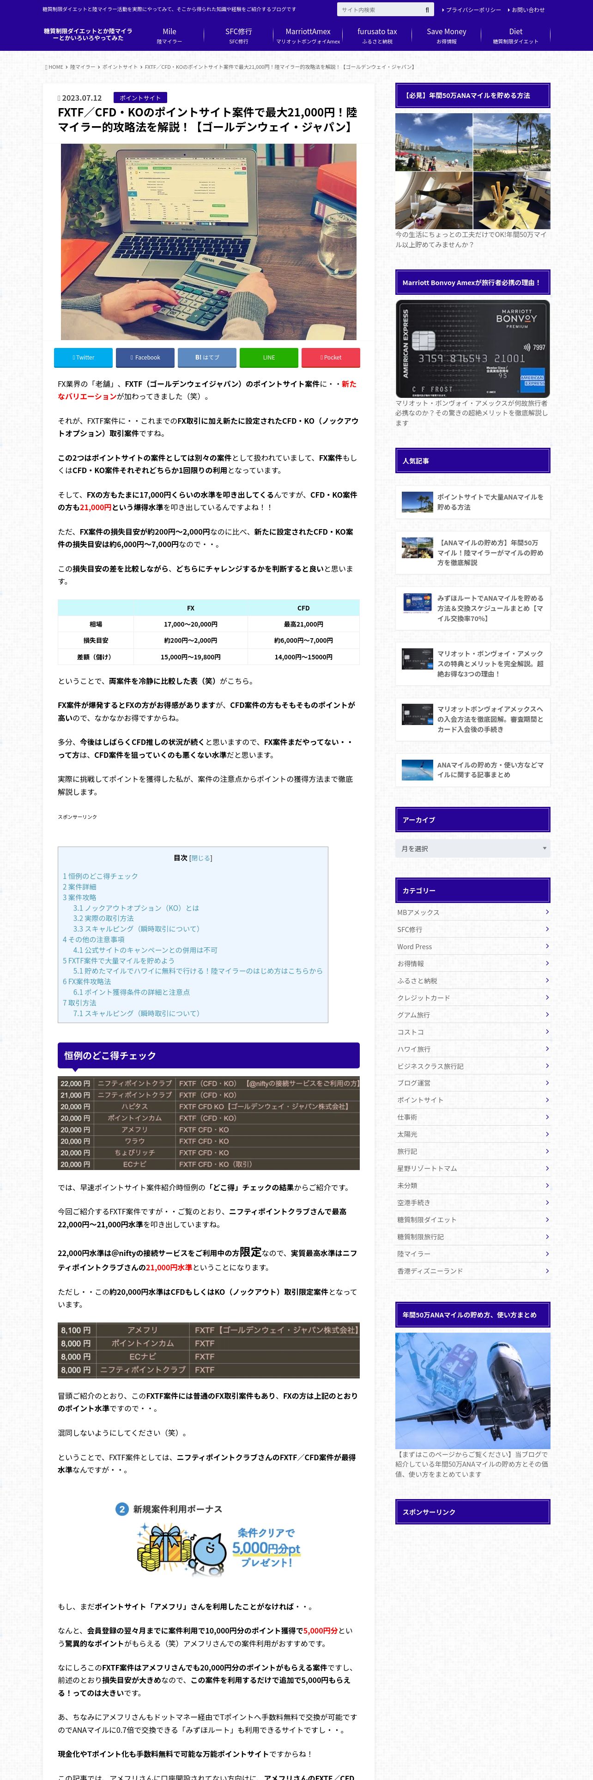Jump to 6.1 ポイント獲得条件の詳細と注意点
This screenshot has width=593, height=1780.
point(131,992)
